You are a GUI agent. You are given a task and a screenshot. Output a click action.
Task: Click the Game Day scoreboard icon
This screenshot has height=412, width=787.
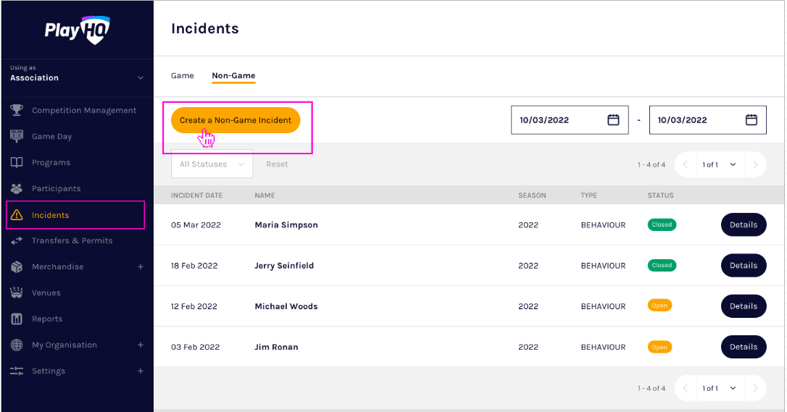click(17, 136)
